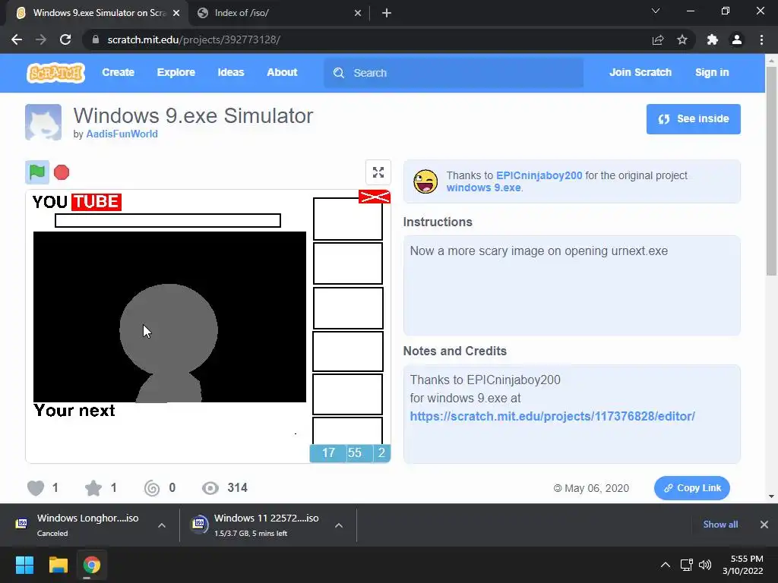Open the volume tray icon
The image size is (778, 583).
[x=704, y=565]
